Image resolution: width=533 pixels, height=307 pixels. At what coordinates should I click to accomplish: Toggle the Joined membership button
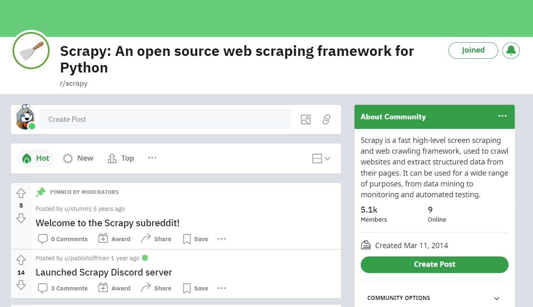473,50
